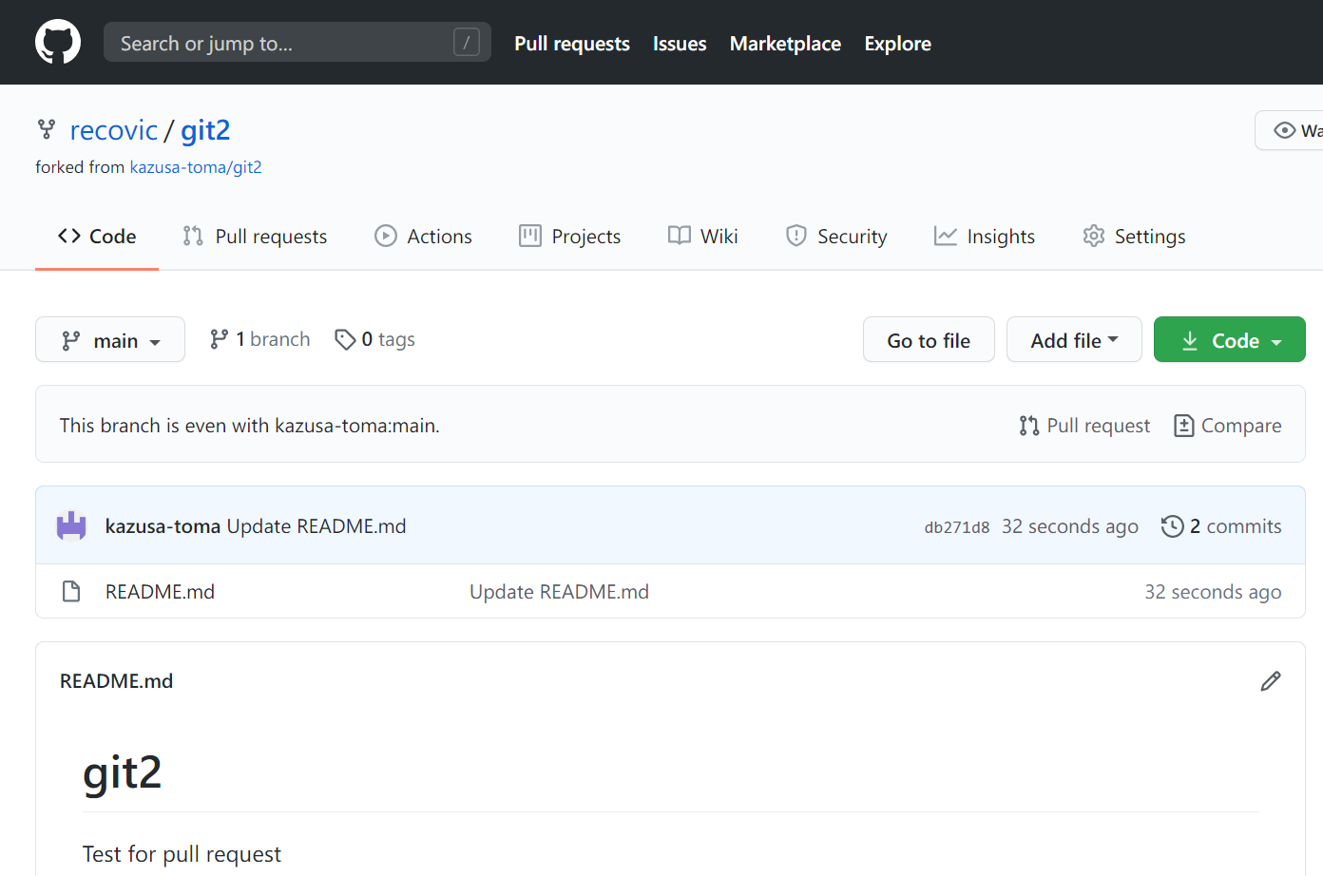Expand the green Code download dropdown

click(1230, 340)
